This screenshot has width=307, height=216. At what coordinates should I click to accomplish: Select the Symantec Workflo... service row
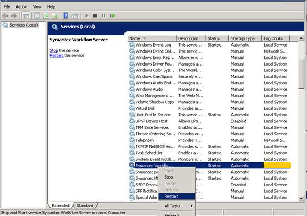(x=210, y=166)
